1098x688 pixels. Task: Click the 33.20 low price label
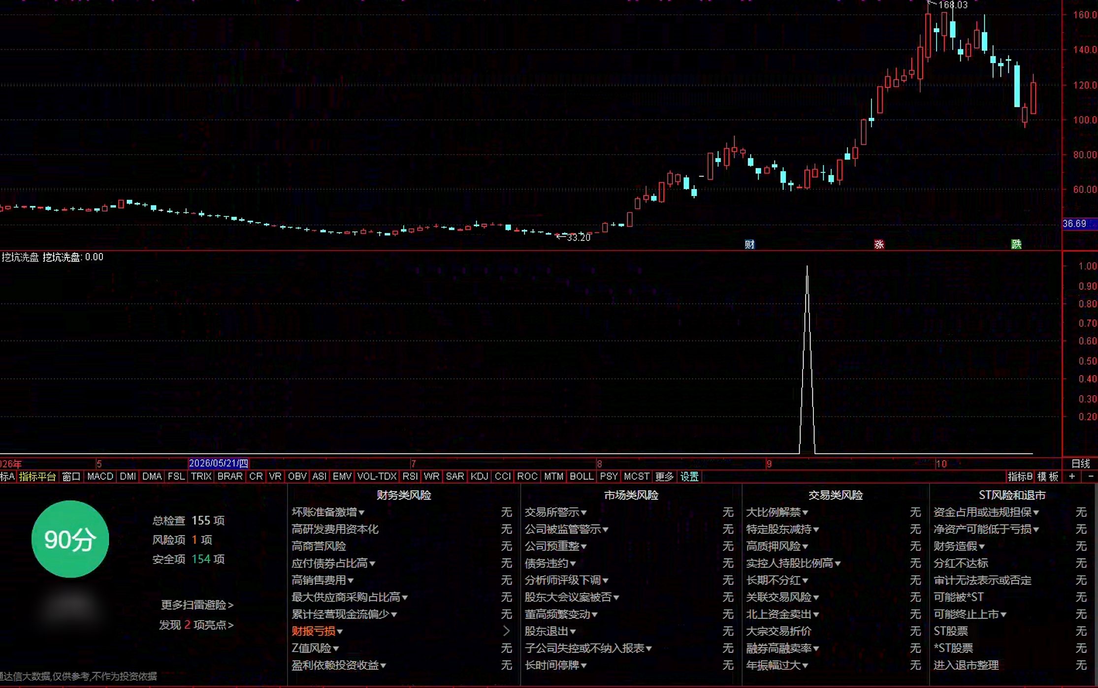pyautogui.click(x=579, y=238)
